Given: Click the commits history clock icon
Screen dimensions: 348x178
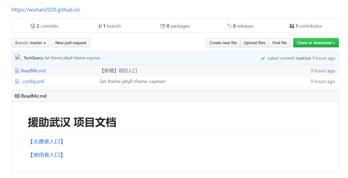Looking at the screenshot, I should 33,26.
